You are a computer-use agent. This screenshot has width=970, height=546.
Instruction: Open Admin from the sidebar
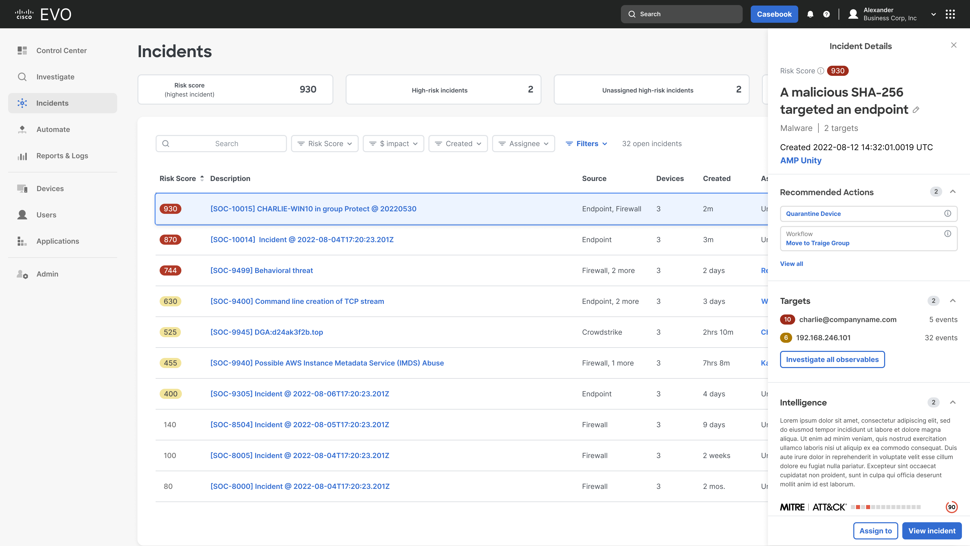click(47, 274)
